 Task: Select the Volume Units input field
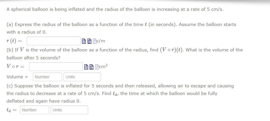82,77
